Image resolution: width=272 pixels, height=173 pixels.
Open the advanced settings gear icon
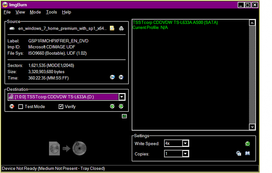pyautogui.click(x=239, y=153)
